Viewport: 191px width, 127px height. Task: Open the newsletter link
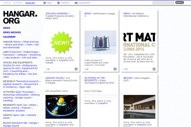[84, 3]
